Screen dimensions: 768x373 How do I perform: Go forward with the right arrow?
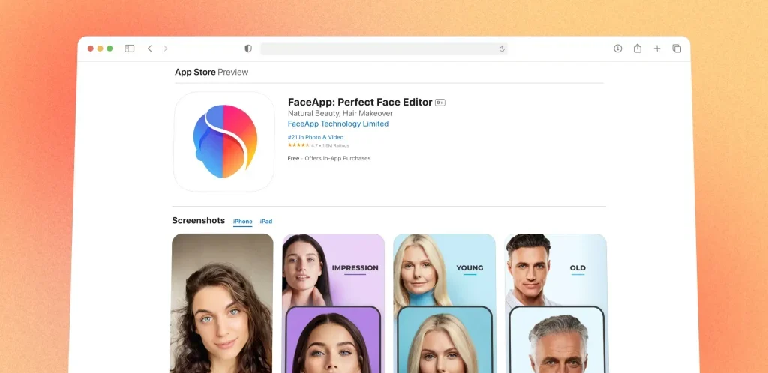pos(165,49)
